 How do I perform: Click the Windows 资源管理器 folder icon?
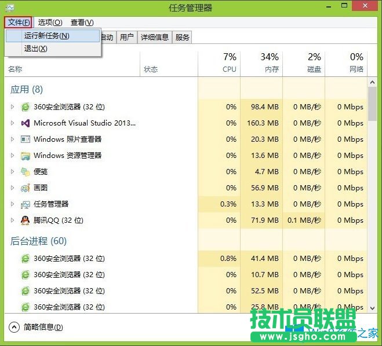click(26, 156)
